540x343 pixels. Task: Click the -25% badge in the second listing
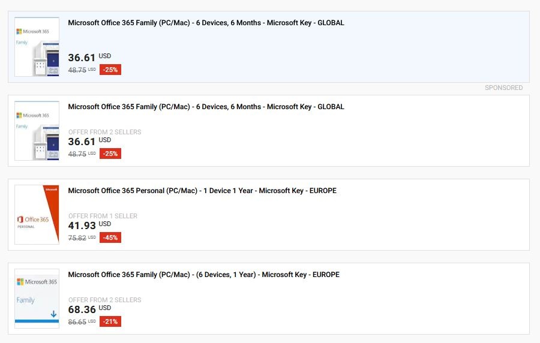[x=110, y=154]
